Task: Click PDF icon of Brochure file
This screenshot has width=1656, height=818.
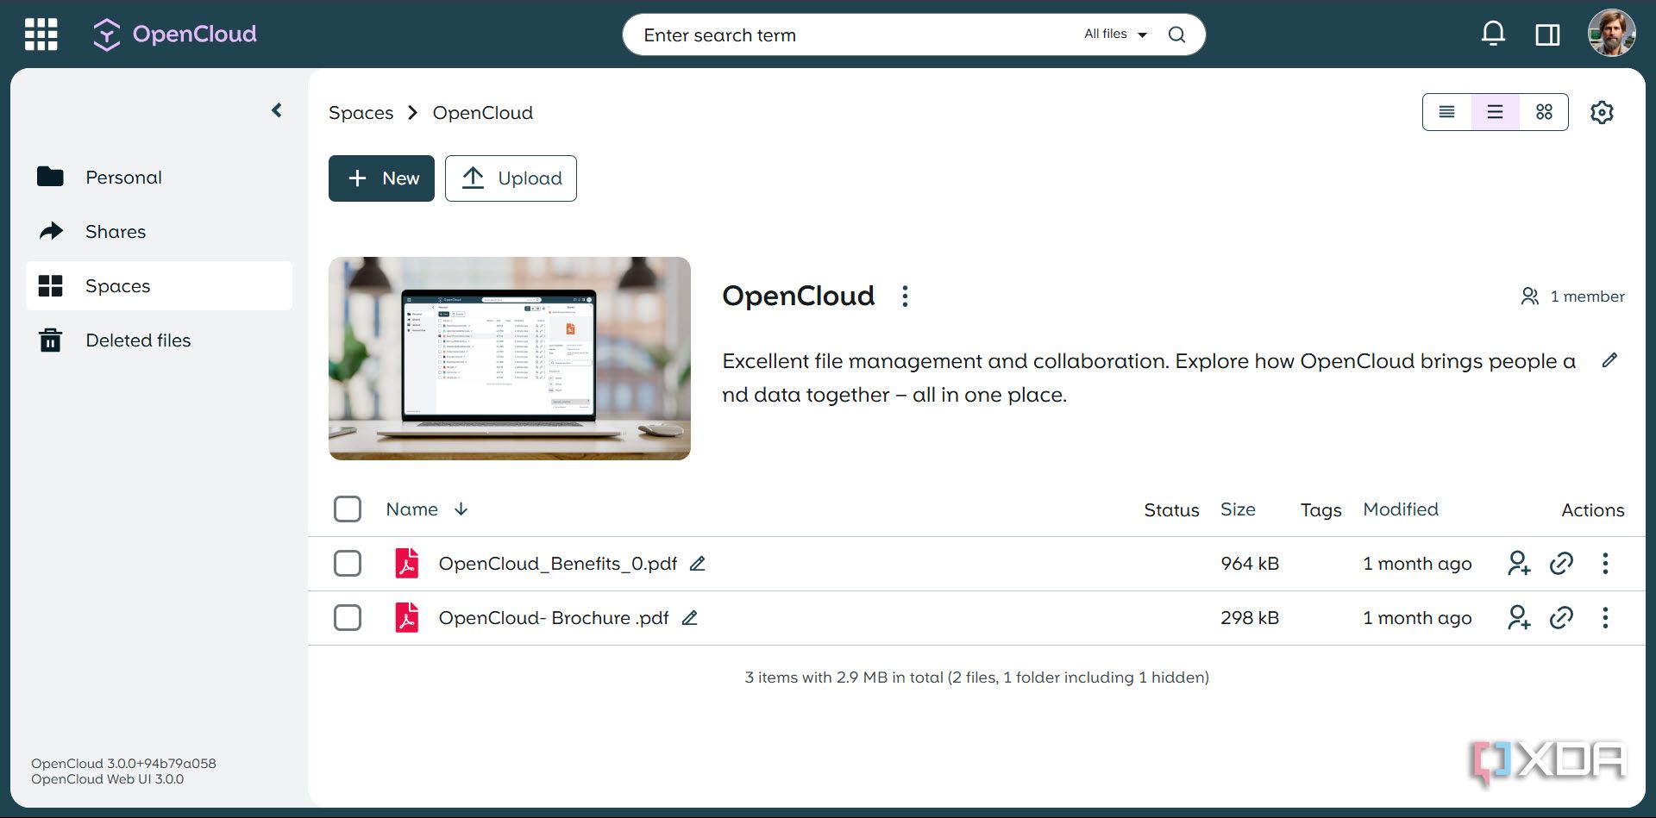Action: (407, 618)
